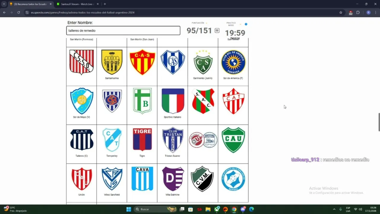
Task: Open the Windows Start menu
Action: (x=129, y=209)
